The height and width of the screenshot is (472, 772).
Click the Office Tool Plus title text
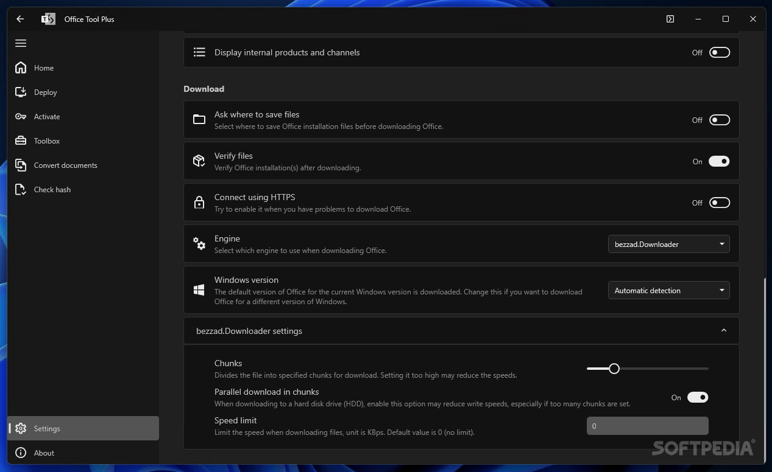(89, 19)
